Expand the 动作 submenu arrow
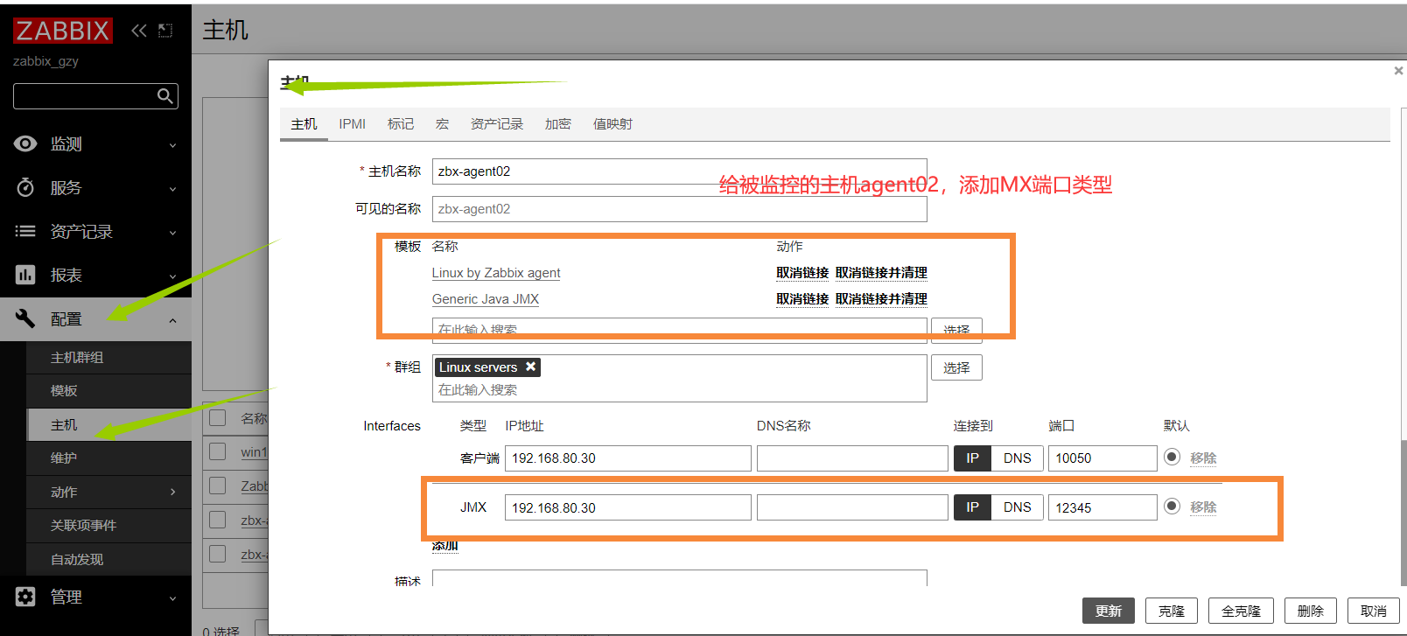1407x636 pixels. click(172, 492)
